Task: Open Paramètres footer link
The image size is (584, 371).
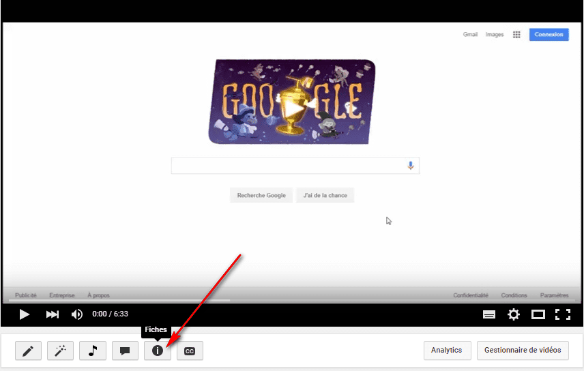Action: pos(554,295)
